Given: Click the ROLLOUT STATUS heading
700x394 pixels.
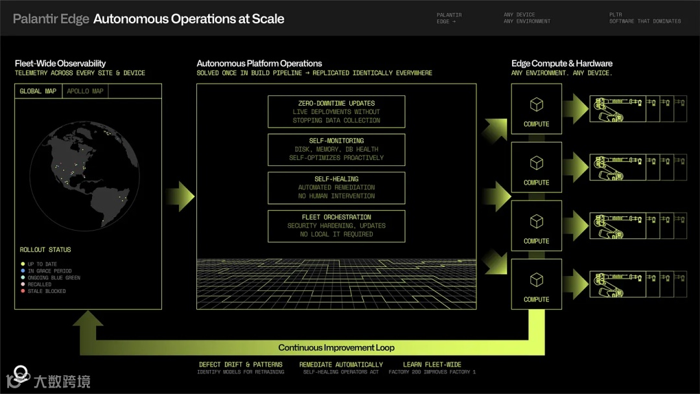Looking at the screenshot, I should [x=45, y=250].
